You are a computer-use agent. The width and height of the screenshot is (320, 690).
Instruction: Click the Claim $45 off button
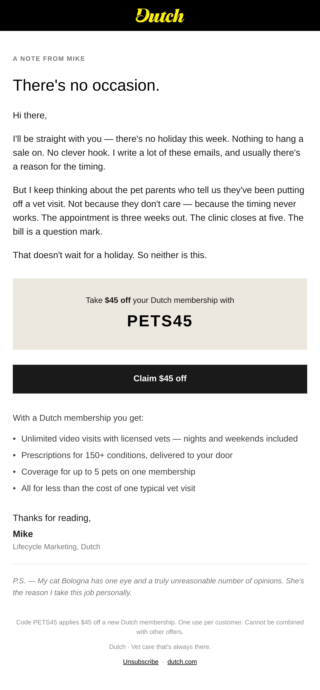coord(160,379)
